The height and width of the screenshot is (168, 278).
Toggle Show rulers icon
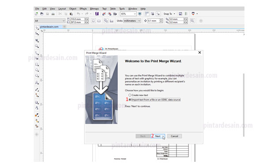[147, 14]
